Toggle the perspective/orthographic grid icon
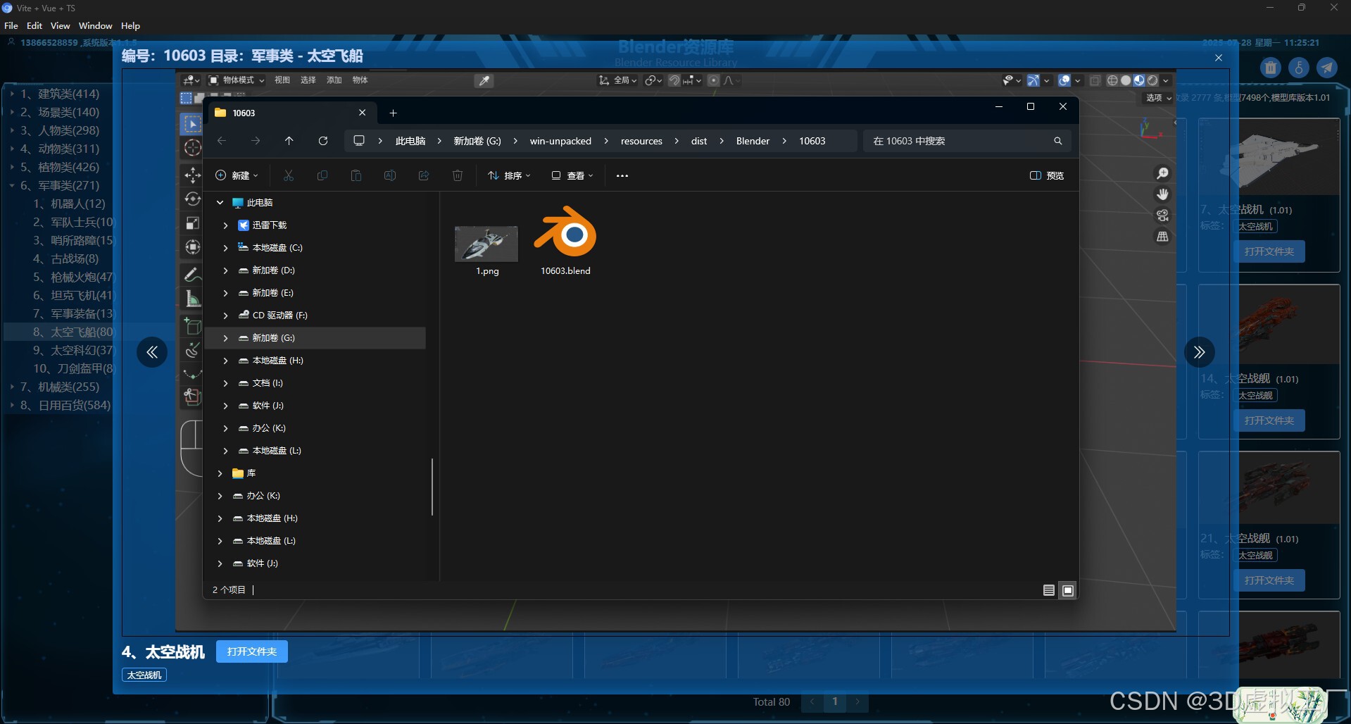The image size is (1351, 724). (x=1162, y=237)
